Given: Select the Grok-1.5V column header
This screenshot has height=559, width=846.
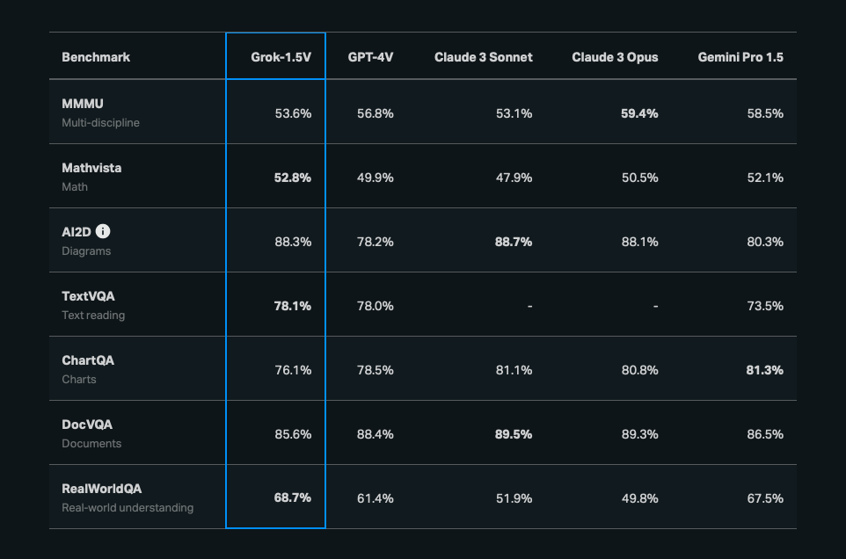Looking at the screenshot, I should (281, 57).
